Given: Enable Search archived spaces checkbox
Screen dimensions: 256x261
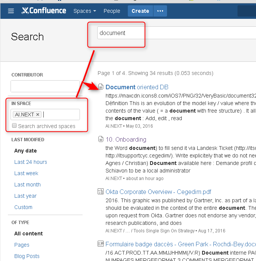Looking at the screenshot, I should tap(14, 125).
